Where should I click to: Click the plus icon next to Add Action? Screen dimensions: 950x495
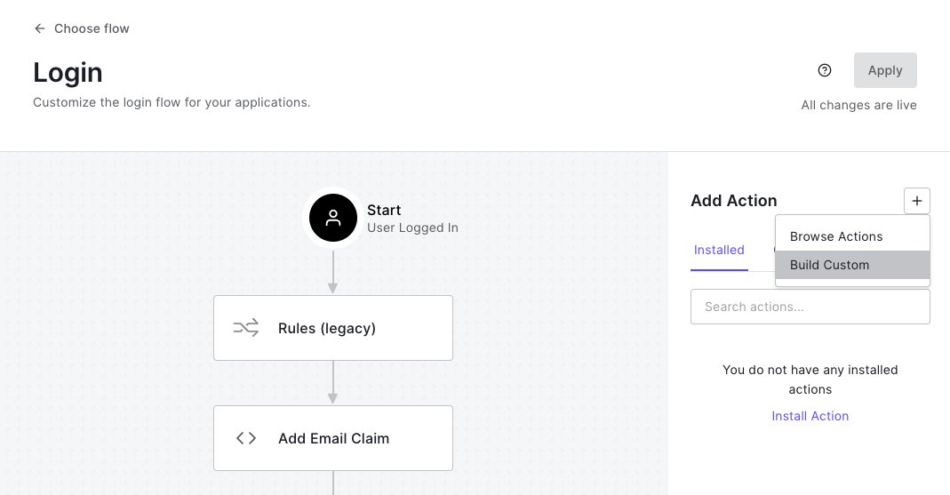pos(917,201)
